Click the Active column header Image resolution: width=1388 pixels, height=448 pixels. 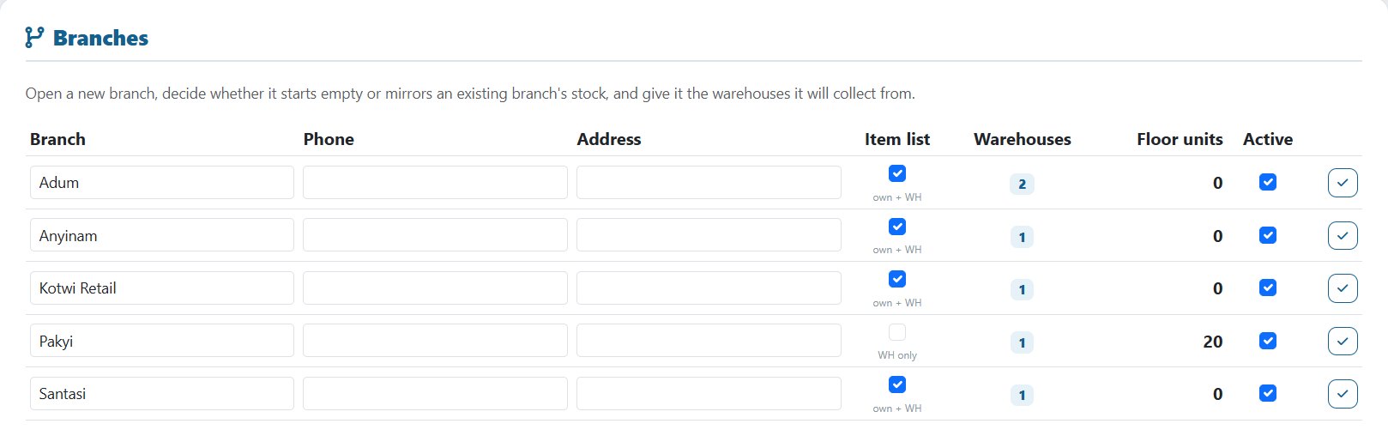click(x=1268, y=139)
